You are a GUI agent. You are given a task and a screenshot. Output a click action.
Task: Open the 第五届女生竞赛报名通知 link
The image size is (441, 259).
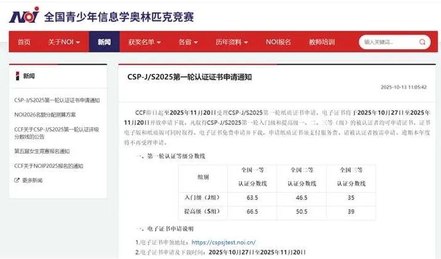point(42,151)
